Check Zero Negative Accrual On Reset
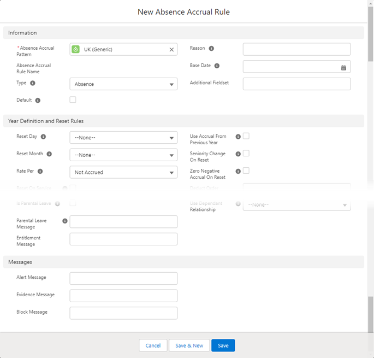374x358 pixels. click(246, 171)
